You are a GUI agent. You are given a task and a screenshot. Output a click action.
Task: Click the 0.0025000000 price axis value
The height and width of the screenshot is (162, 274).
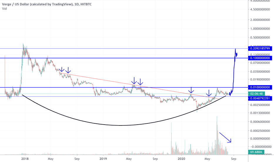(260, 105)
